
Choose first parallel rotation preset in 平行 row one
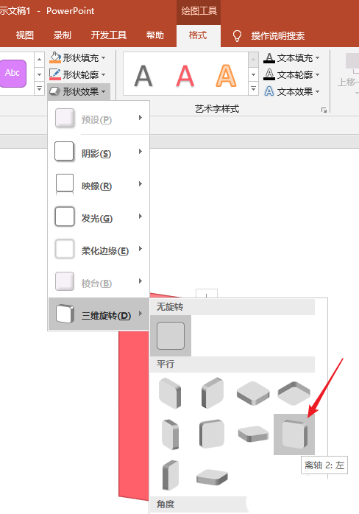point(170,392)
